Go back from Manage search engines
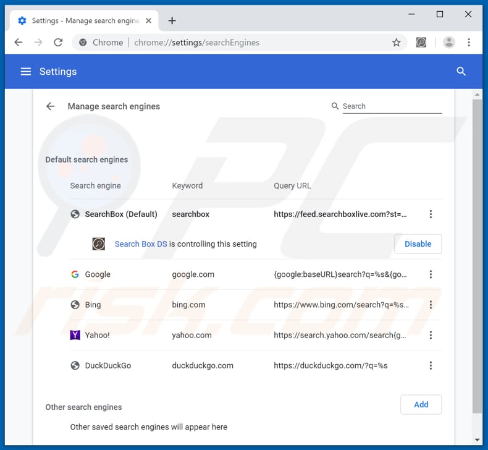The height and width of the screenshot is (450, 488). tap(51, 106)
